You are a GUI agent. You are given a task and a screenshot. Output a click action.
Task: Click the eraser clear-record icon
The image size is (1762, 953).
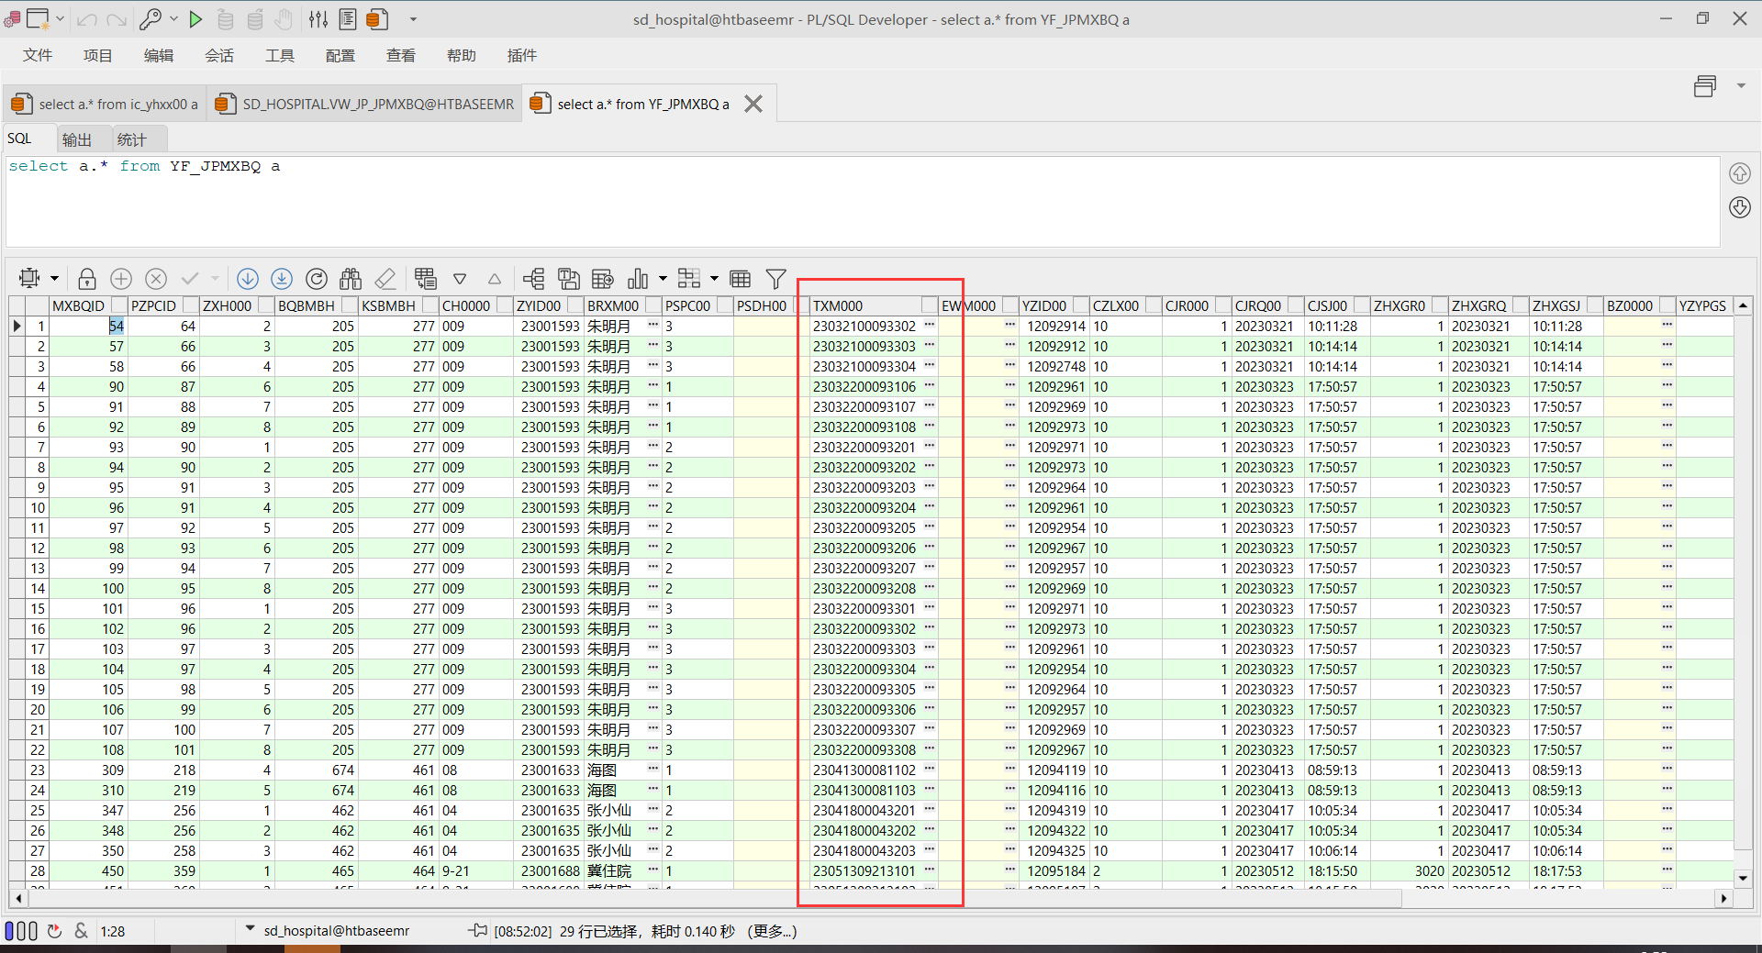(x=385, y=279)
